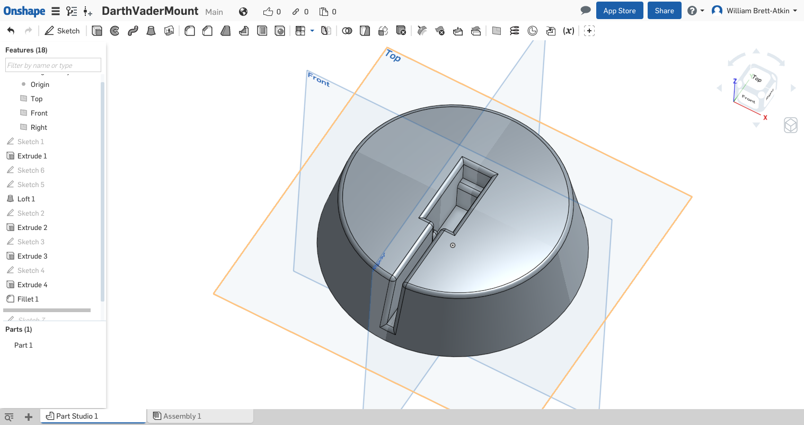Select the Extrude tool icon
Viewport: 804px width, 425px height.
97,31
